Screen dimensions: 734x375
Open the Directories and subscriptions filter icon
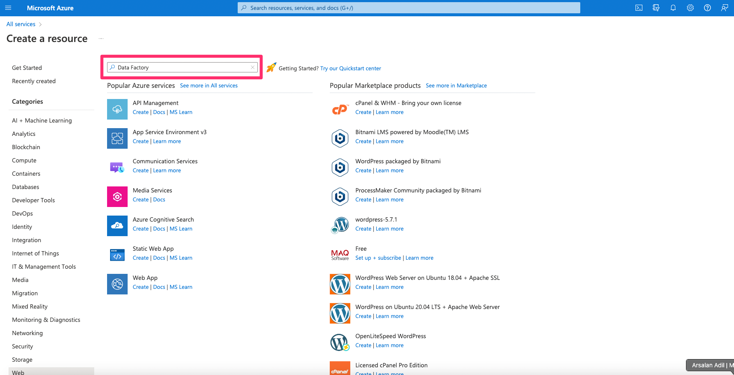[656, 8]
